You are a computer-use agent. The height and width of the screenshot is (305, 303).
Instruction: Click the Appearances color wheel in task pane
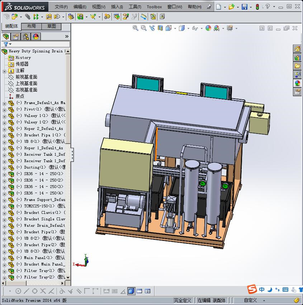point(297,83)
